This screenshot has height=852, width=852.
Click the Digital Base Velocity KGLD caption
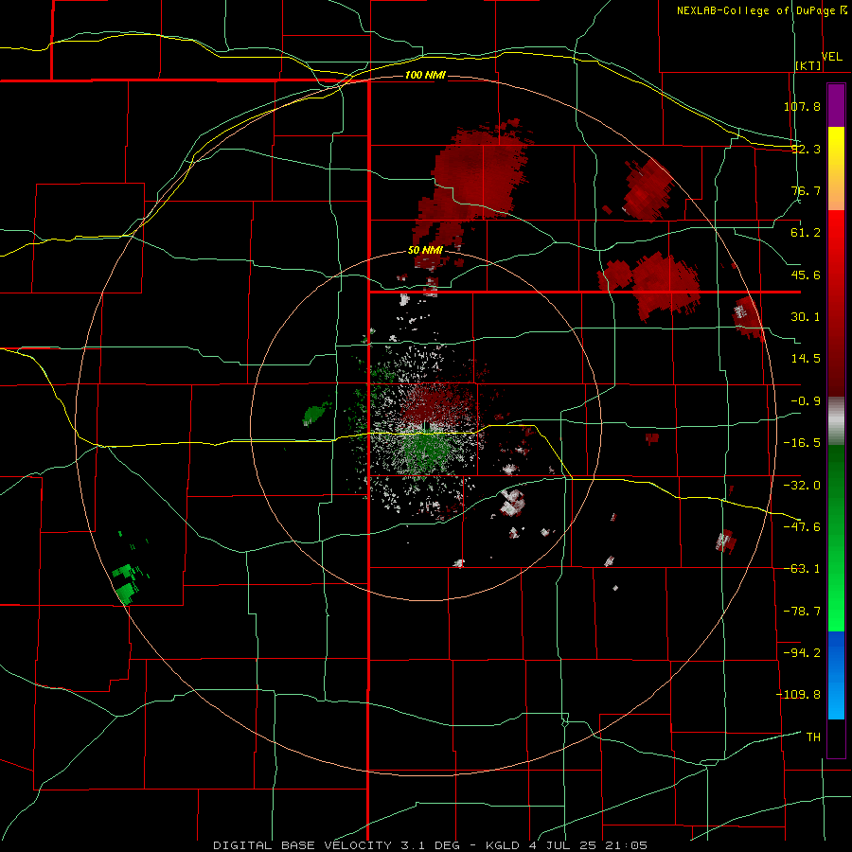tap(430, 845)
